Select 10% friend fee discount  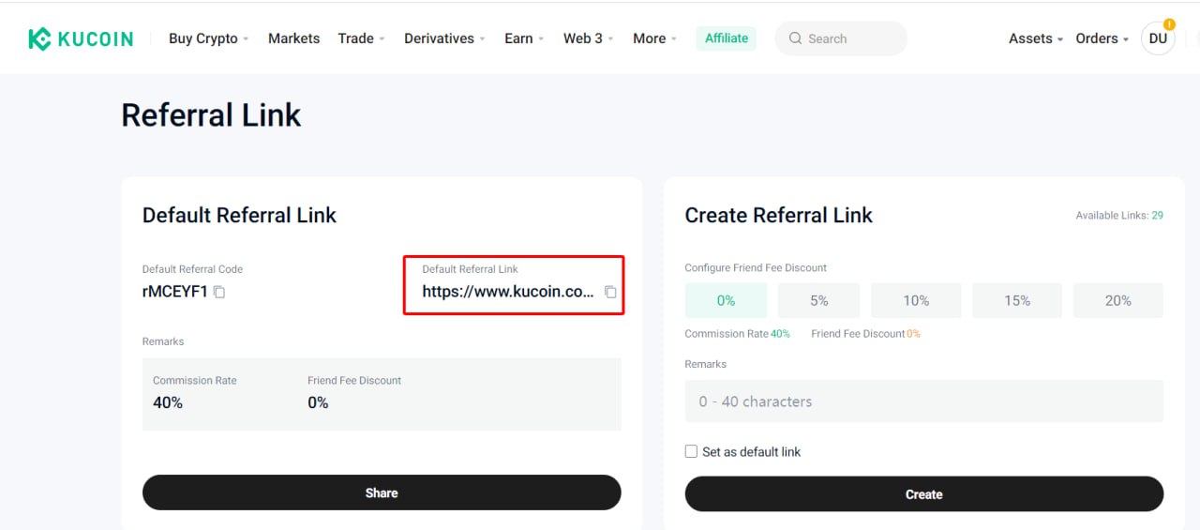916,300
